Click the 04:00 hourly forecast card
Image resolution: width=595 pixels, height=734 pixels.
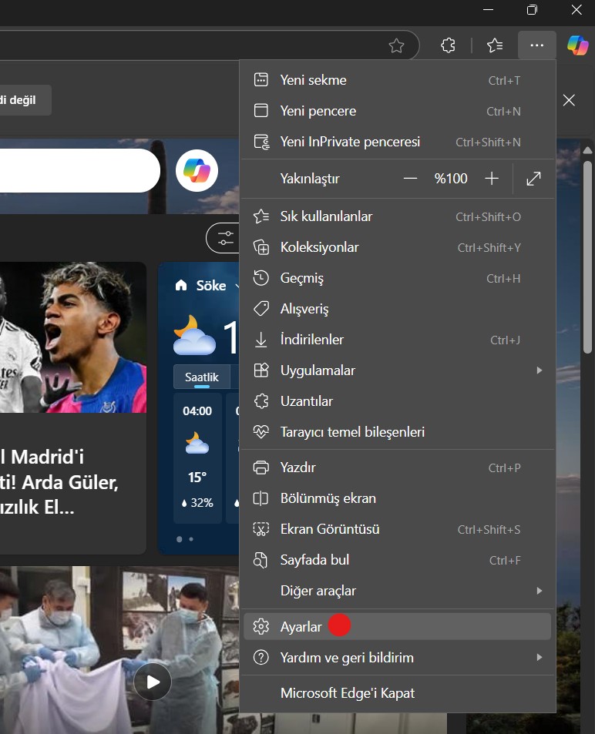pyautogui.click(x=197, y=457)
